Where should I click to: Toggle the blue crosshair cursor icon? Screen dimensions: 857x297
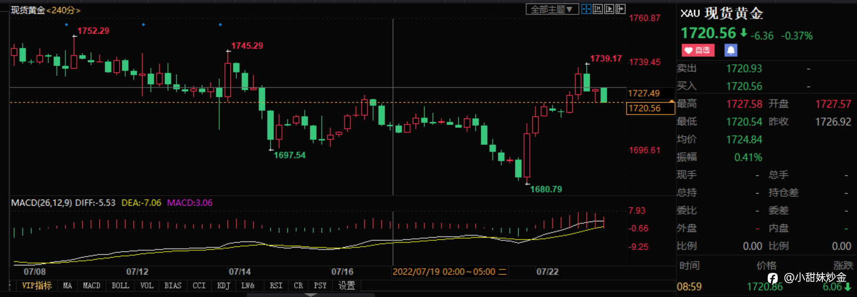(586, 9)
